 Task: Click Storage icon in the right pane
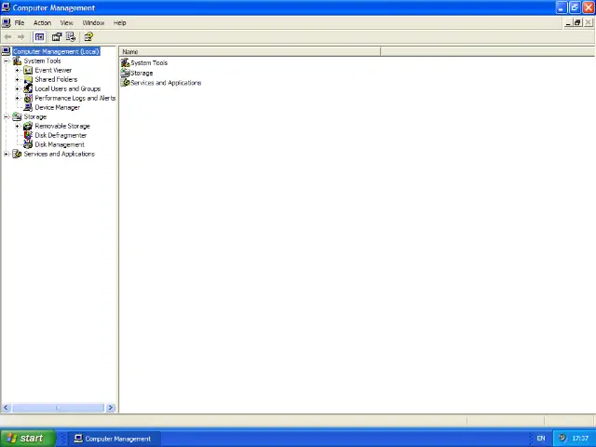coord(126,73)
